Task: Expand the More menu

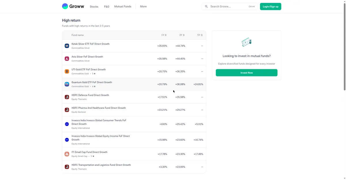Action: coord(143,6)
